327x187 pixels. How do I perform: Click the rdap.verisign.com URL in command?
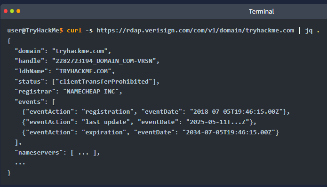pyautogui.click(x=195, y=31)
